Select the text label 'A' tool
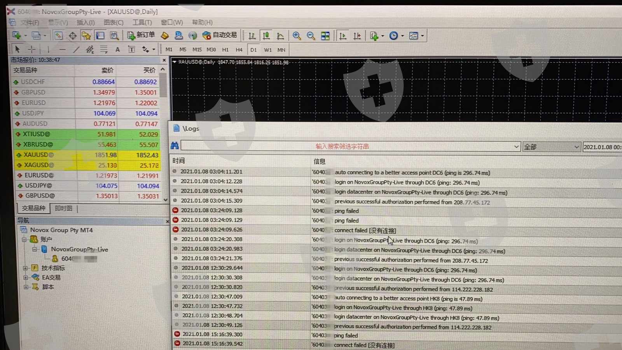Viewport: 622px width, 350px height. point(117,49)
